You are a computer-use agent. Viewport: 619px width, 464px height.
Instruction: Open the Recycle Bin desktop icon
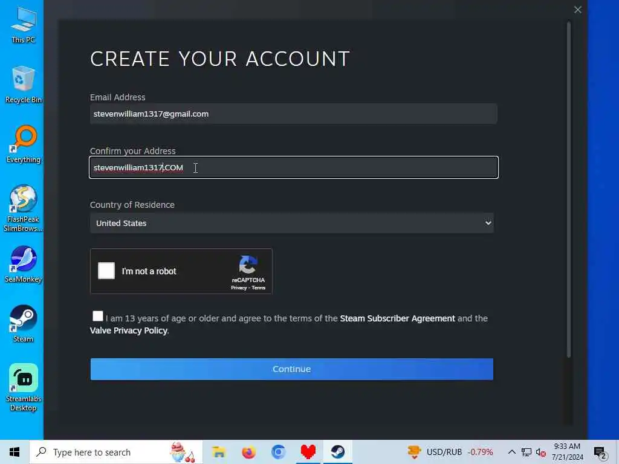(x=24, y=85)
